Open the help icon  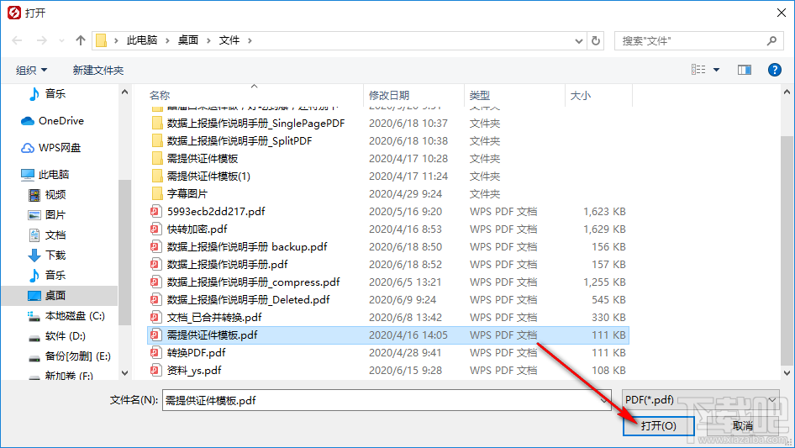tap(775, 70)
